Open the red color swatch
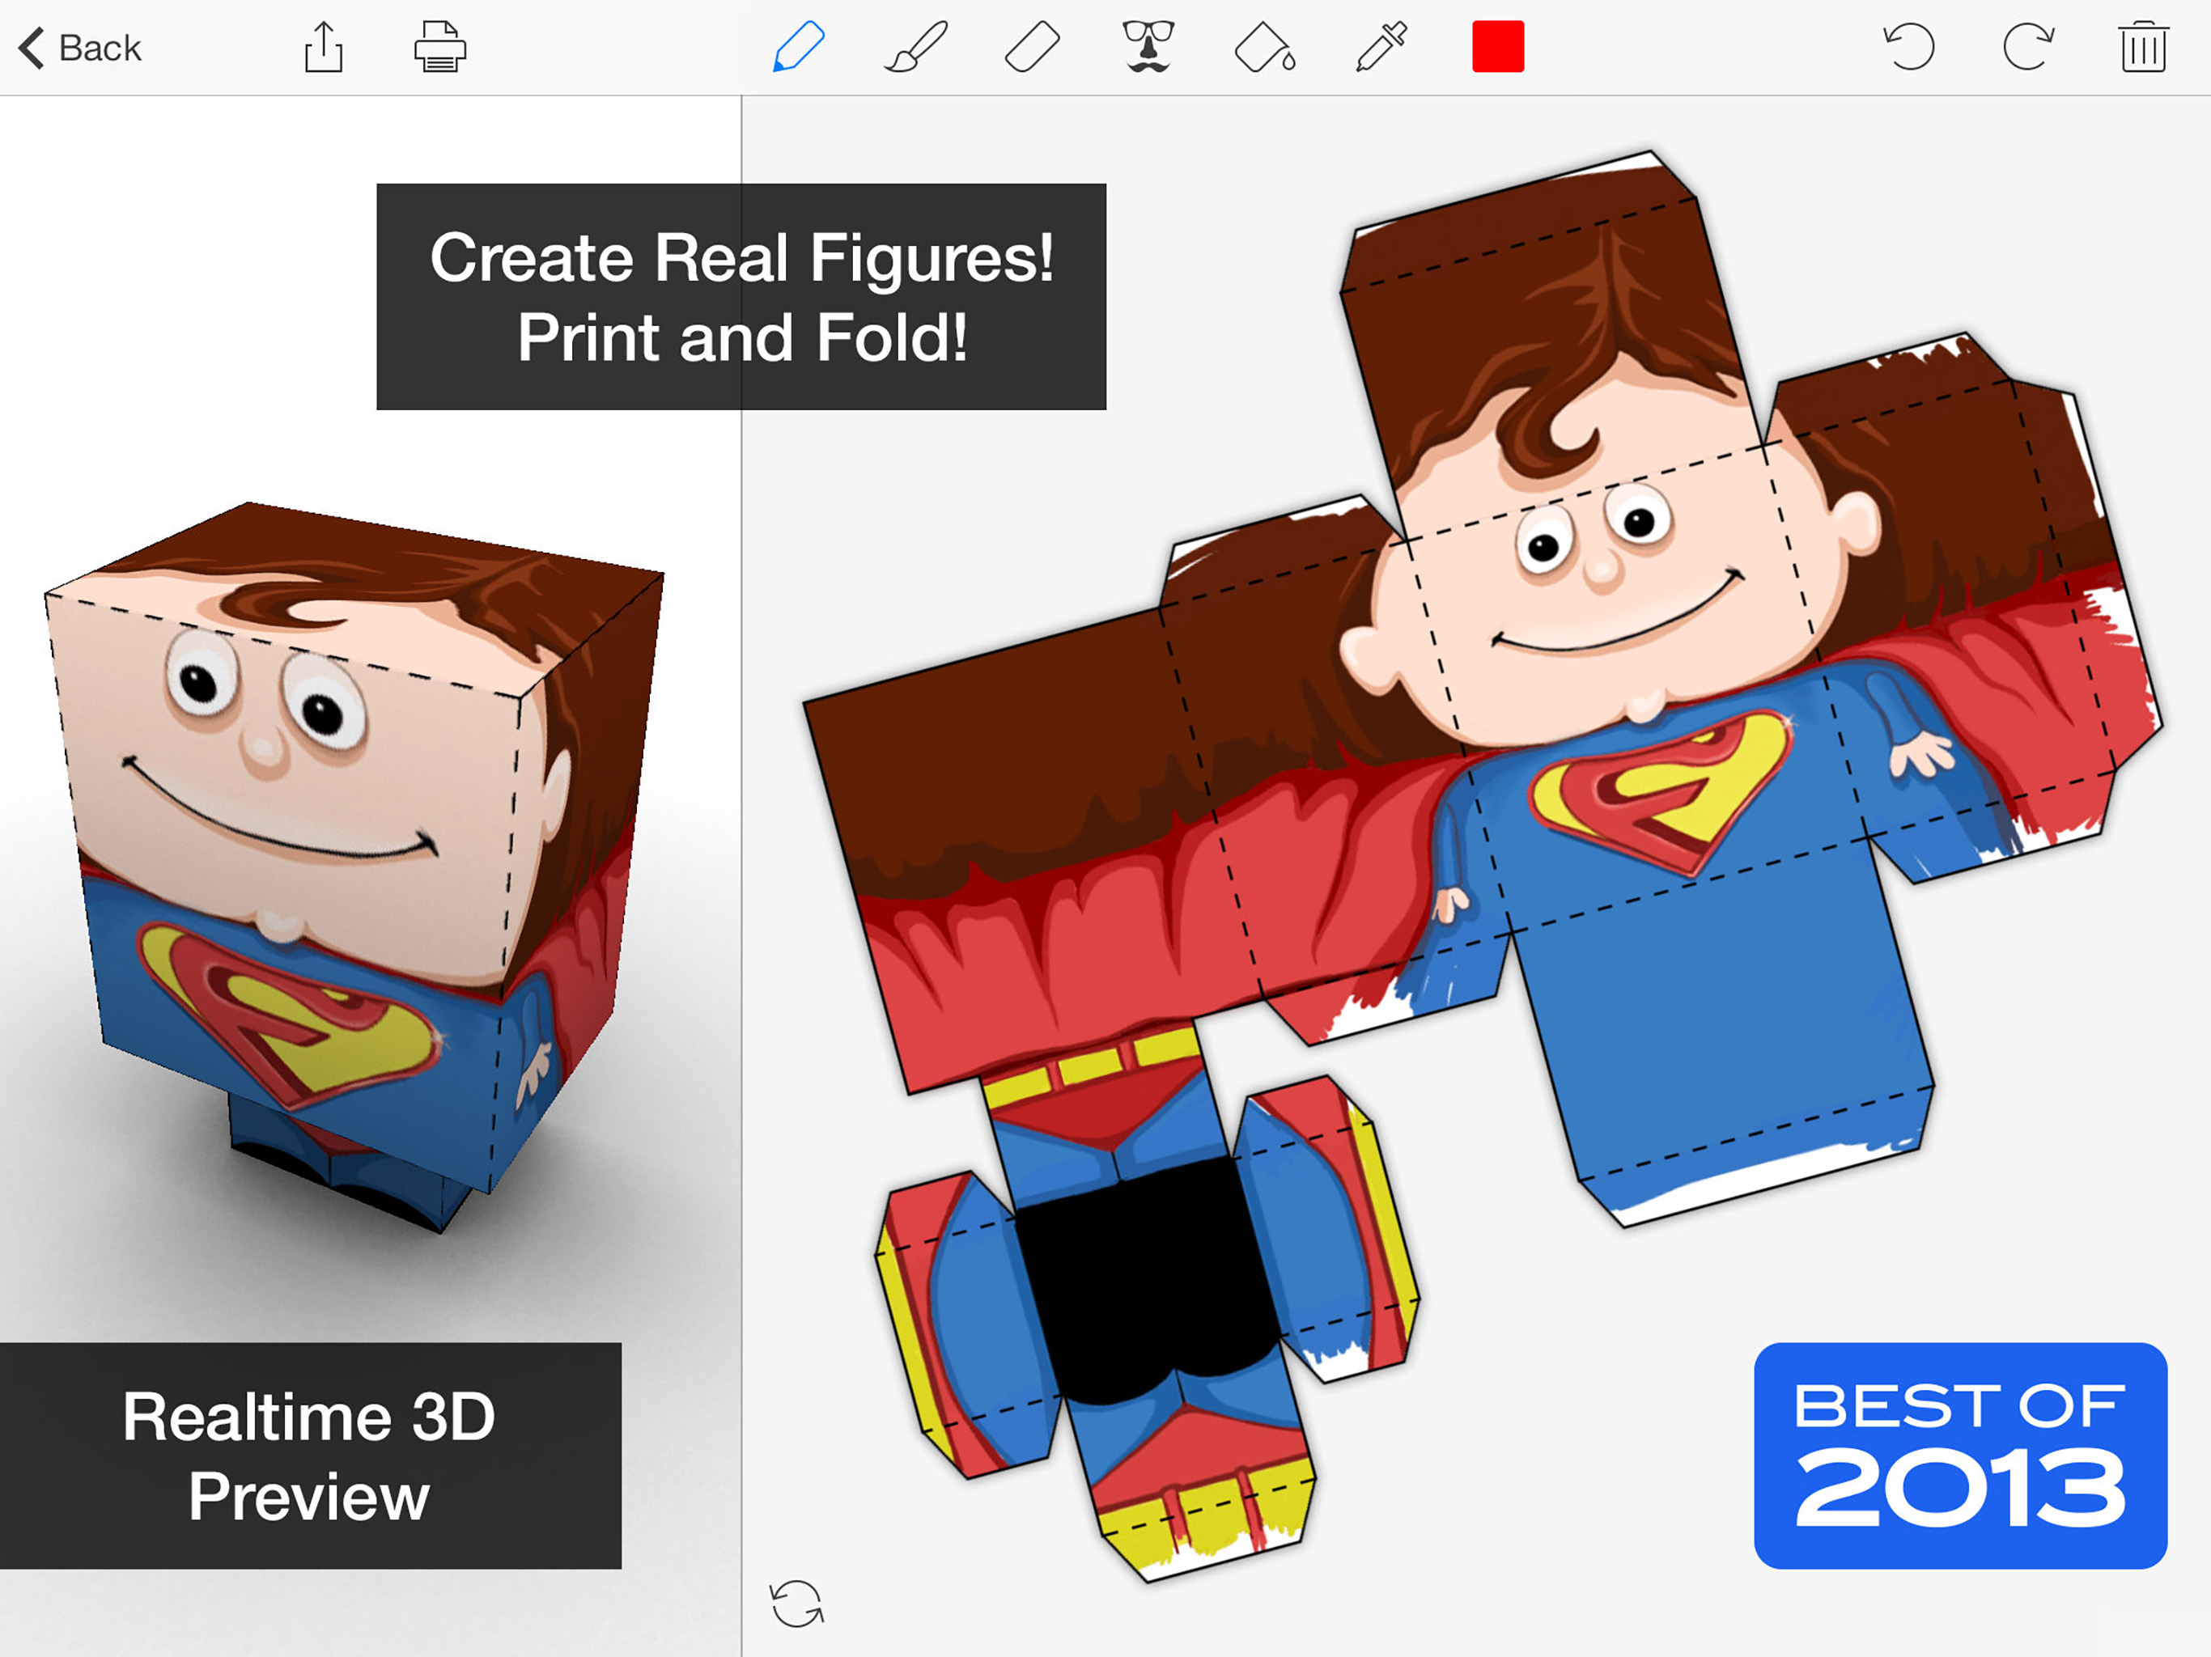 (x=1497, y=47)
